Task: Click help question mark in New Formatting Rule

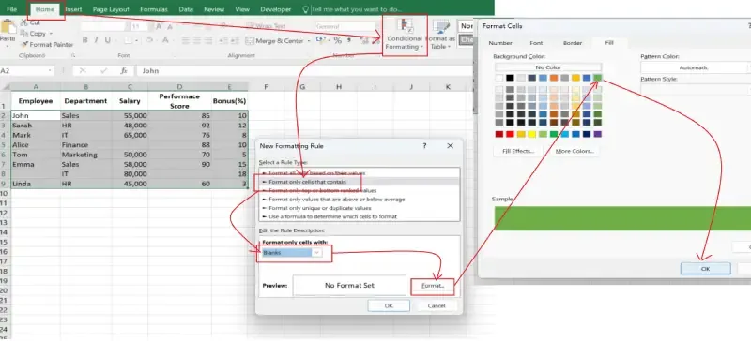Action: [424, 146]
